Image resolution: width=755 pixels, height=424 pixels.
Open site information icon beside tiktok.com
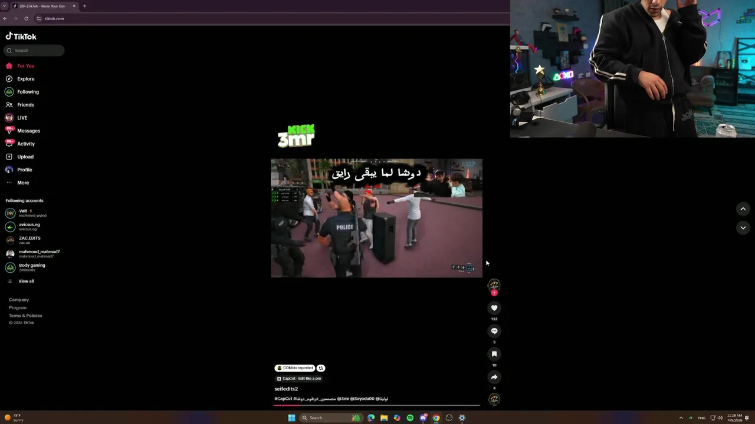[x=39, y=18]
